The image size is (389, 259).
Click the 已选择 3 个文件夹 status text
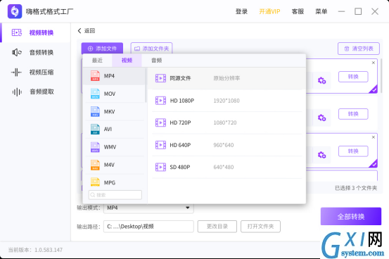pyautogui.click(x=356, y=188)
